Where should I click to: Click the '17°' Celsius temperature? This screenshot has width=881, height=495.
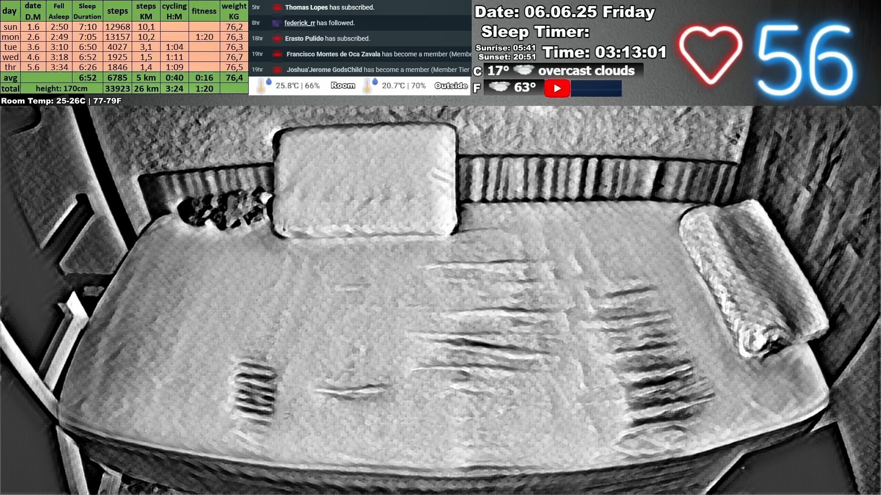coord(498,71)
